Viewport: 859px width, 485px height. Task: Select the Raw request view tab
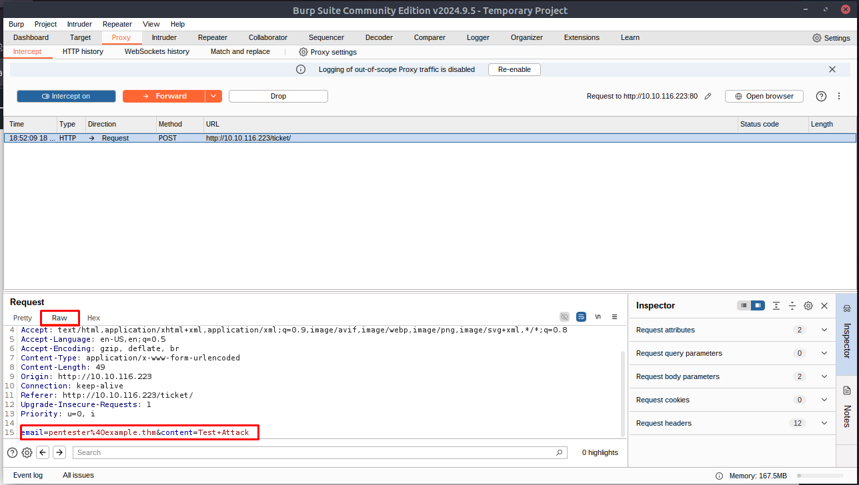click(59, 318)
